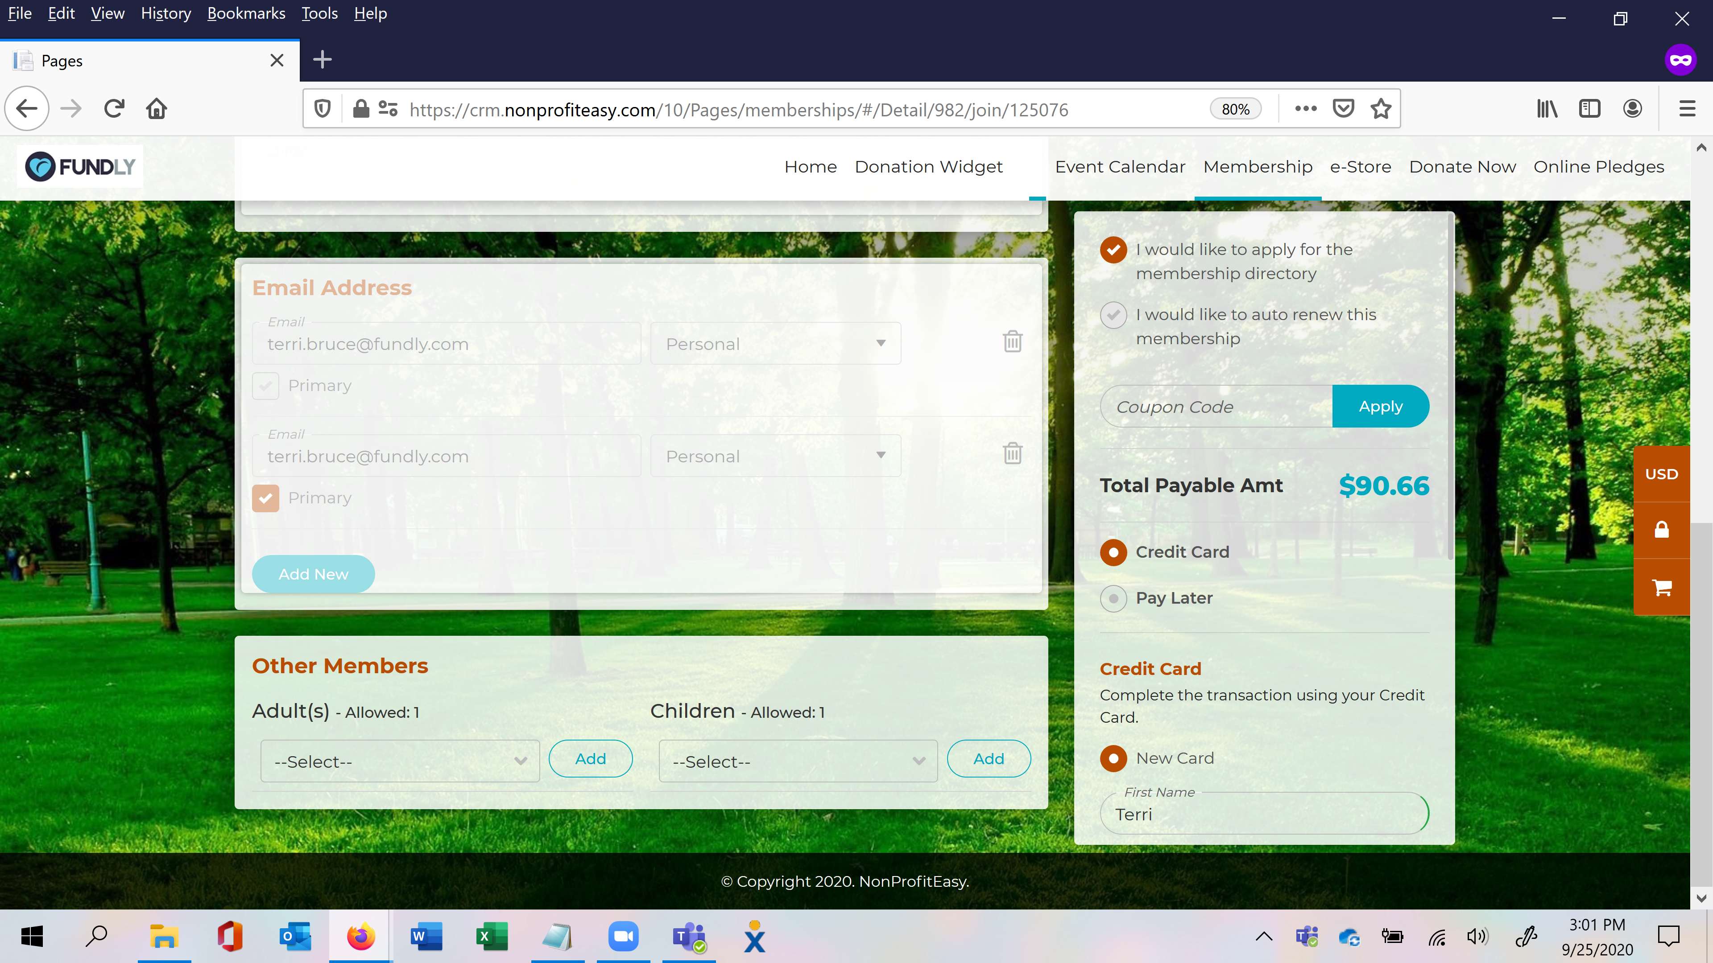The width and height of the screenshot is (1713, 963).
Task: Open Windows taskbar search
Action: tap(97, 936)
